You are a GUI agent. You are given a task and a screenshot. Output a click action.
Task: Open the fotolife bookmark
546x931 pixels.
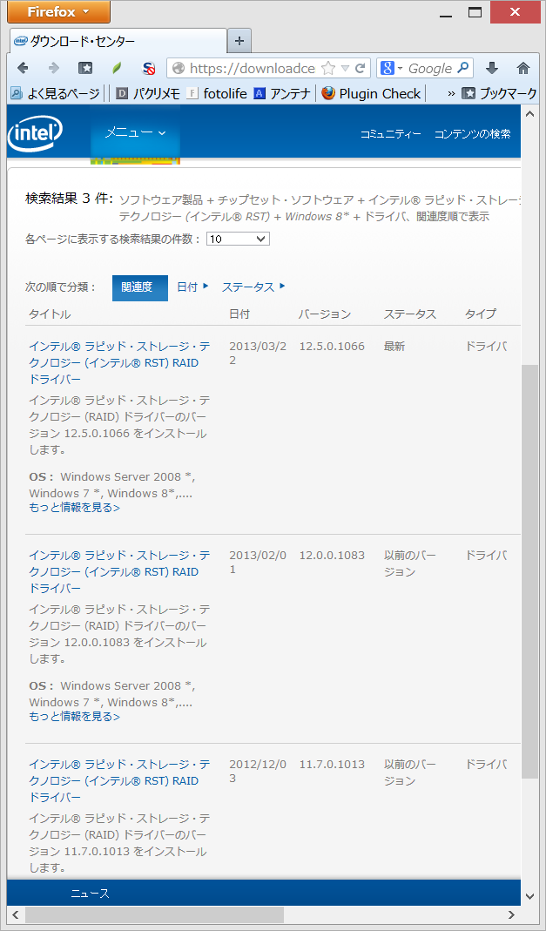pyautogui.click(x=217, y=93)
